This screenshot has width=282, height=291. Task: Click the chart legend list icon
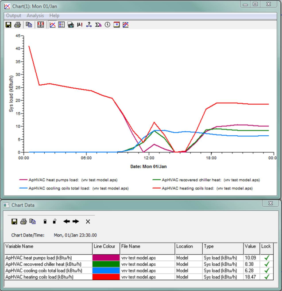(62, 25)
